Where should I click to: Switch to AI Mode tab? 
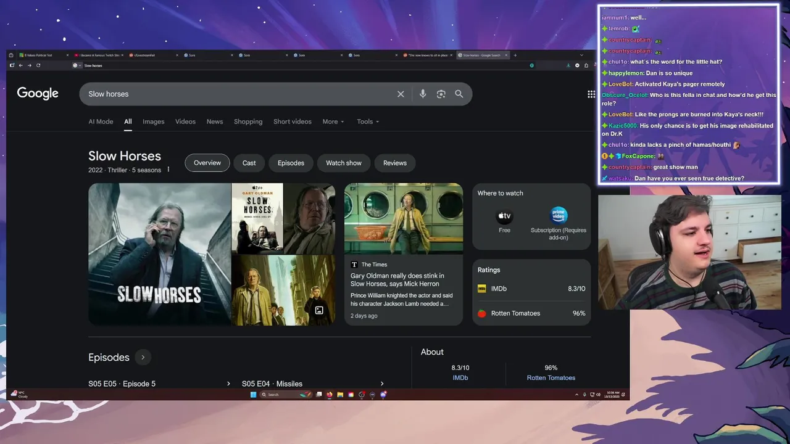[x=101, y=121]
